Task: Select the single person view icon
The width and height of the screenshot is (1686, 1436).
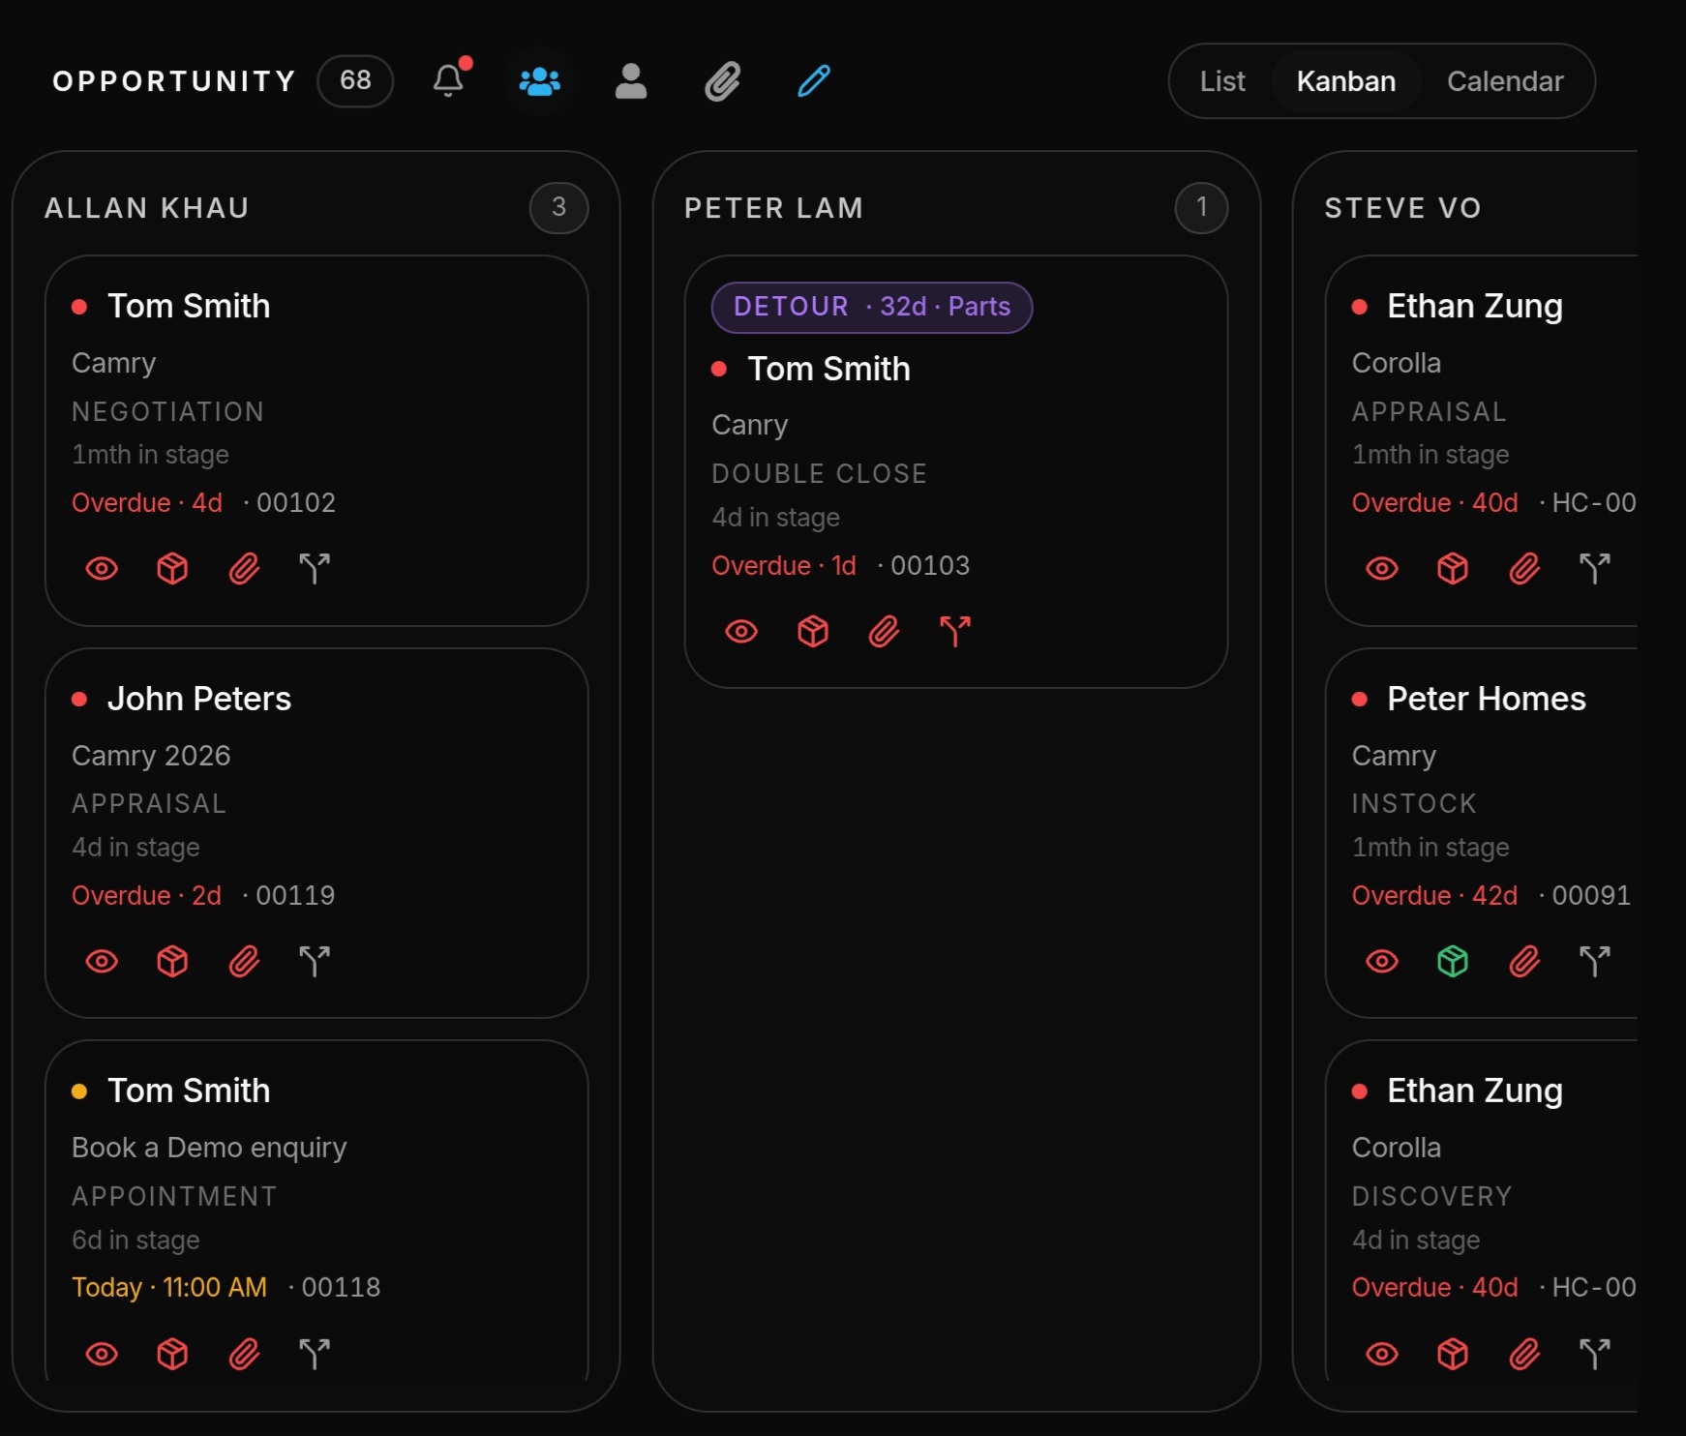Action: point(631,81)
